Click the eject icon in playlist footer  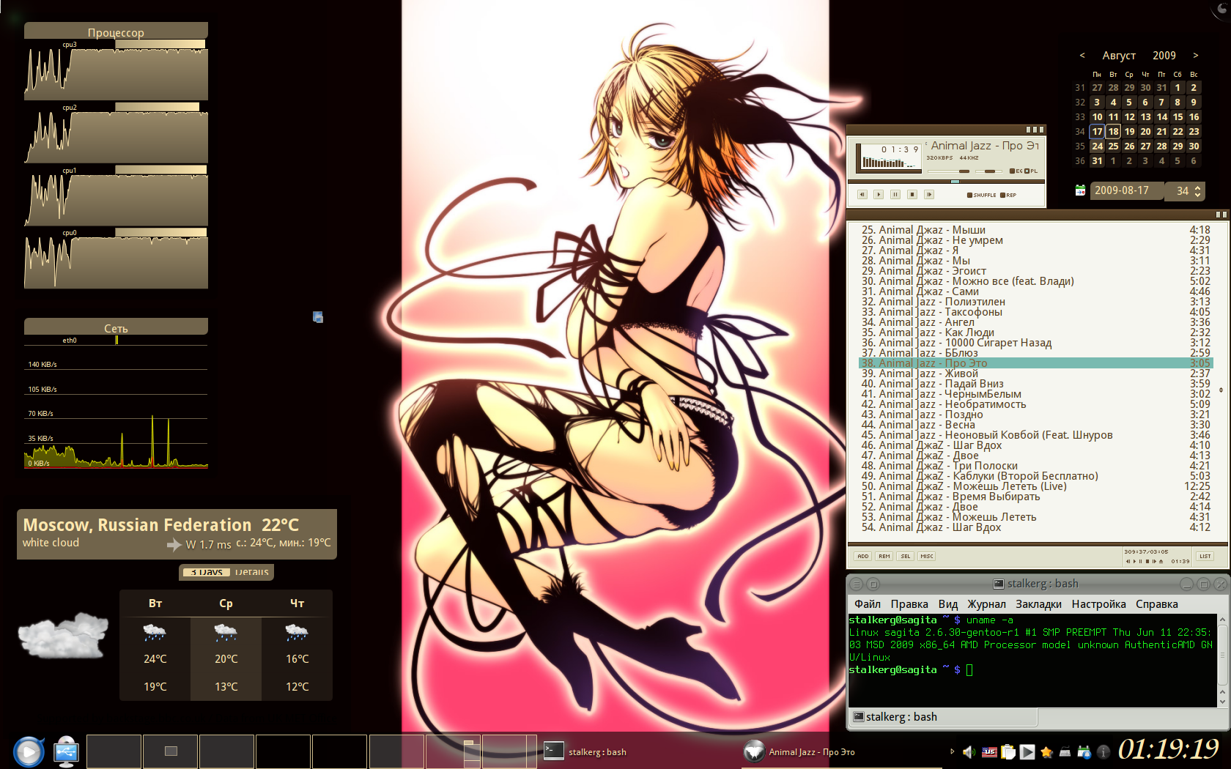tap(1161, 562)
